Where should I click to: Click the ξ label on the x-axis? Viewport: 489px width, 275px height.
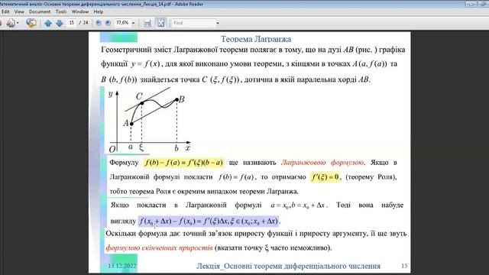[x=141, y=147]
